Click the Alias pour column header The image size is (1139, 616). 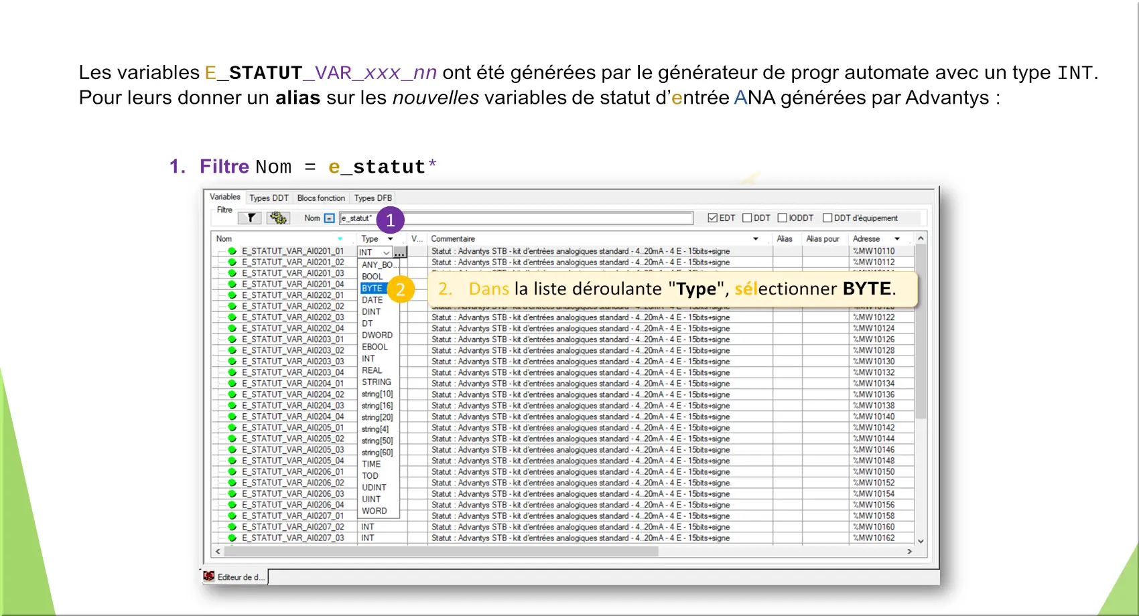pos(823,239)
